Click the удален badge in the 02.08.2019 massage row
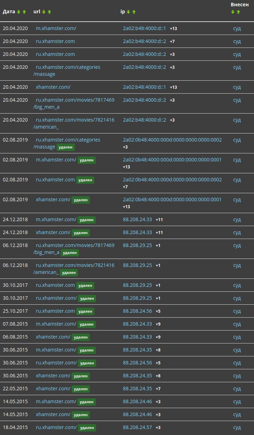The image size is (254, 435). (66, 147)
